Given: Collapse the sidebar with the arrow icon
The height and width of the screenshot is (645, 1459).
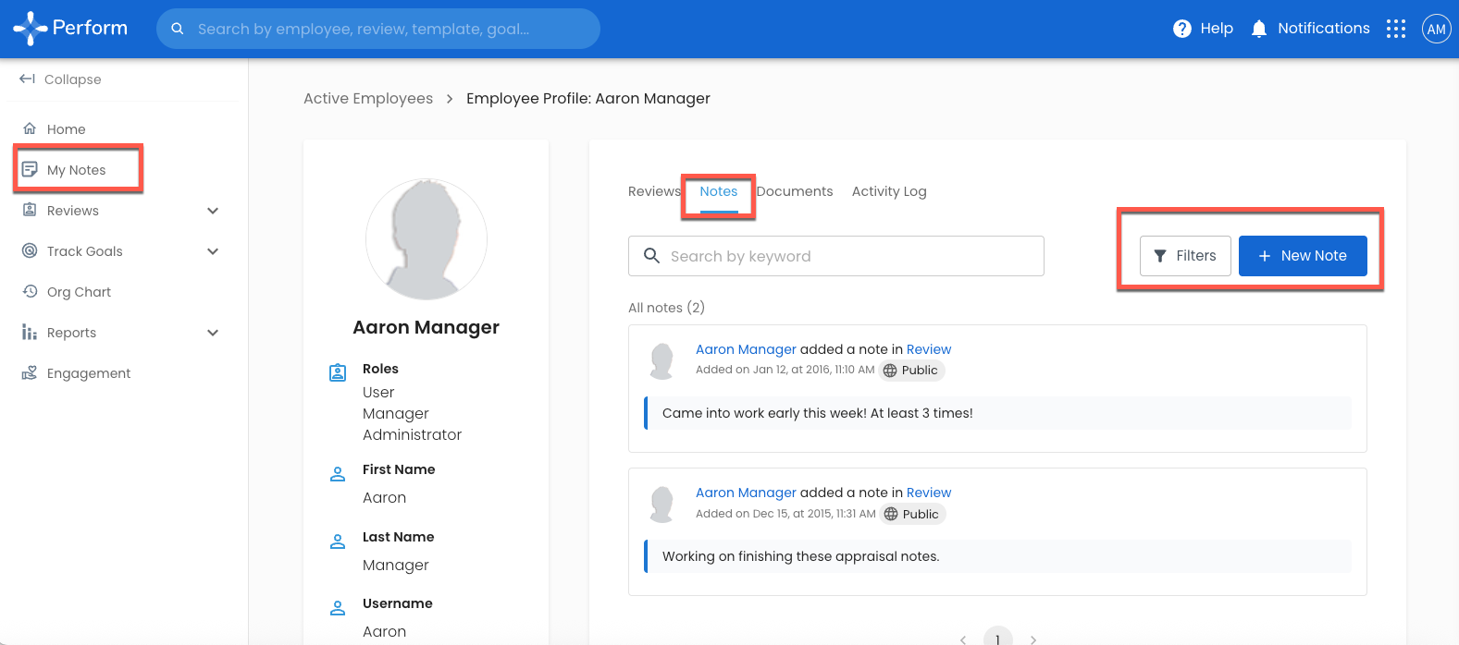Looking at the screenshot, I should point(28,79).
